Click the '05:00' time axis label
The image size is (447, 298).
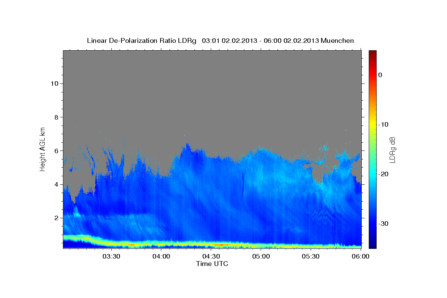261,256
